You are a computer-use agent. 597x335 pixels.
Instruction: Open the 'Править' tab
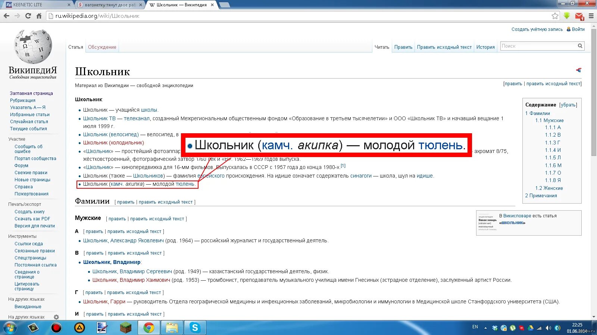coord(403,47)
